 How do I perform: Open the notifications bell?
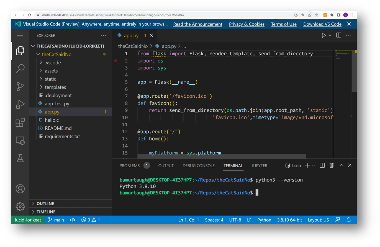click(x=349, y=220)
